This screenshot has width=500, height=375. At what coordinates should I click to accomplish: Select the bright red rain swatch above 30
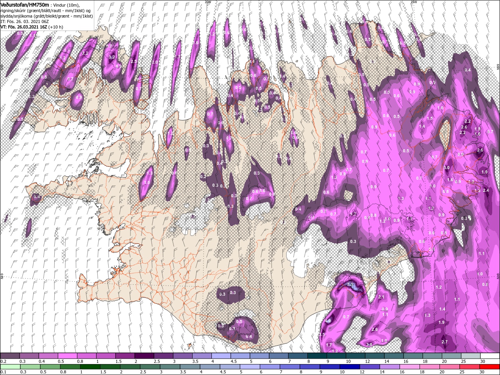pos(490,367)
